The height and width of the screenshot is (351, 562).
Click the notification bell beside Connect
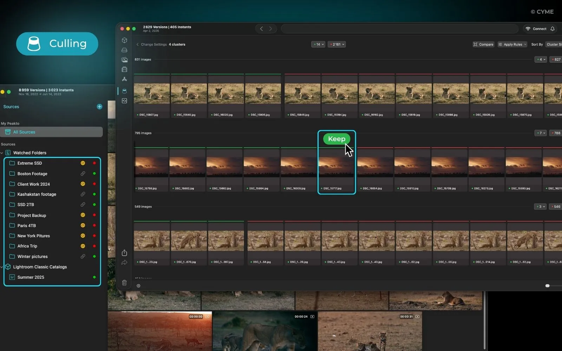point(553,28)
